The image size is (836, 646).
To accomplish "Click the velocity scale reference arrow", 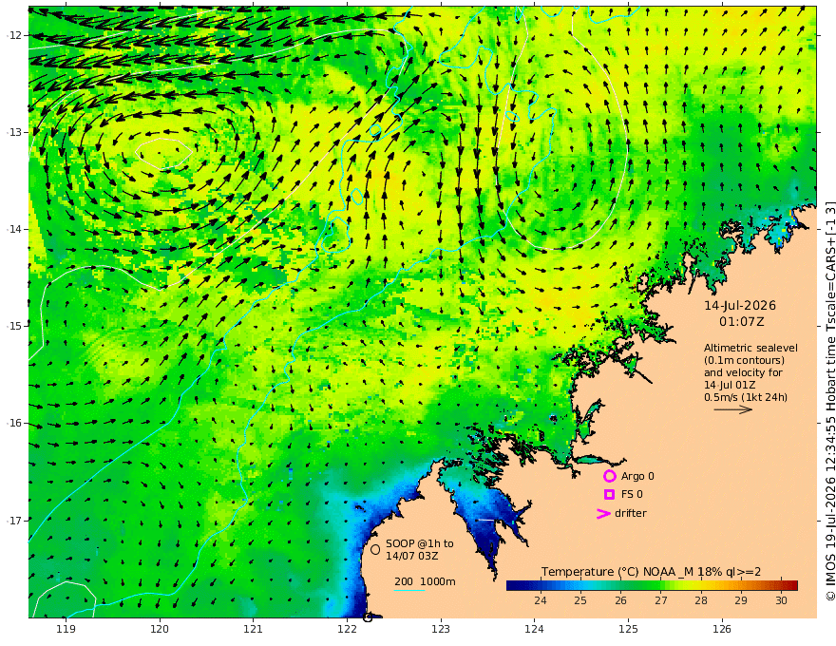I will [x=733, y=409].
